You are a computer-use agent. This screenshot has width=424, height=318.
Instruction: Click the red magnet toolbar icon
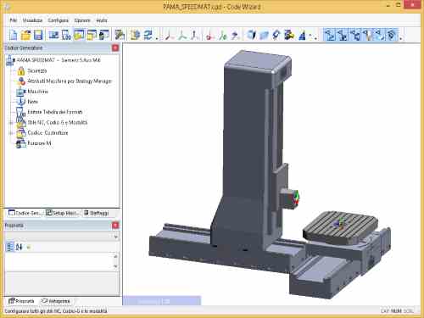click(209, 36)
